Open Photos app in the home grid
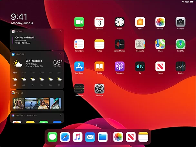The image size is (196, 147). pos(160,22)
